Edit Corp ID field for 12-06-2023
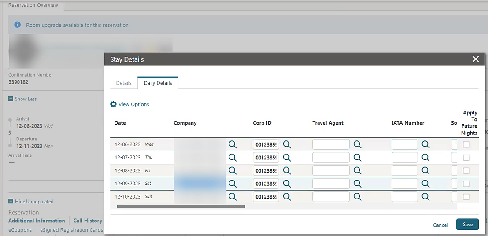 coord(266,144)
